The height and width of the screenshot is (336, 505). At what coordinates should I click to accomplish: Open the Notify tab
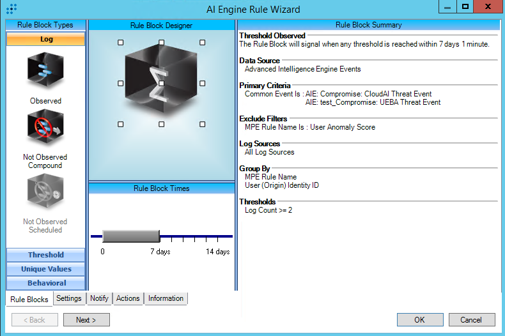click(x=99, y=298)
